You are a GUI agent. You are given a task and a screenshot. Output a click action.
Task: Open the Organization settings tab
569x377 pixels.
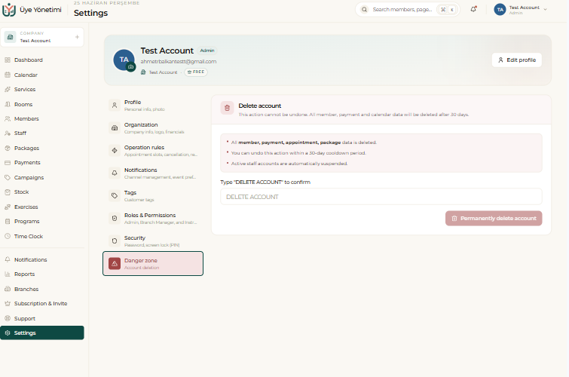click(x=153, y=128)
